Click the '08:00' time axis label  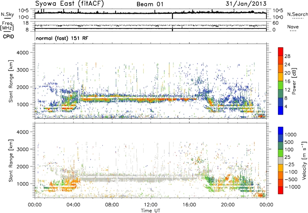point(112,205)
